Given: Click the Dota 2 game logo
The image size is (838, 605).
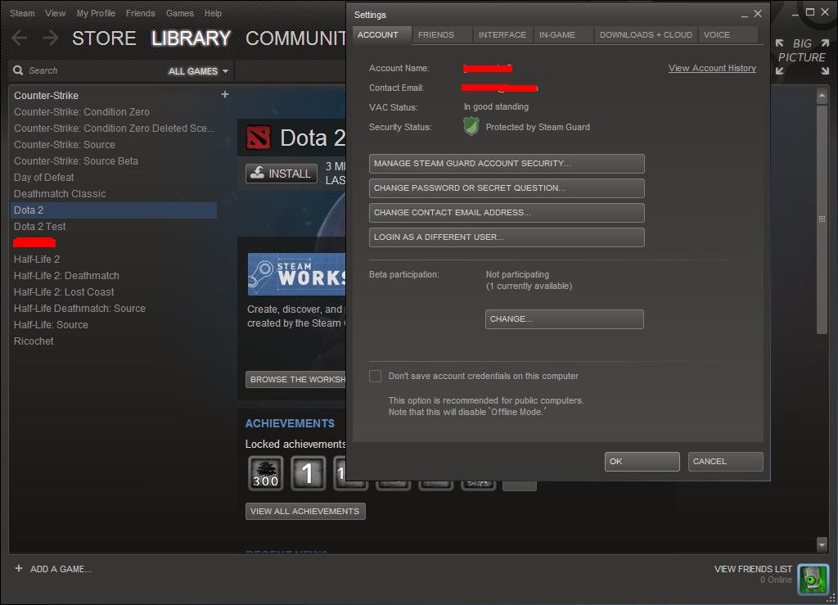Looking at the screenshot, I should pyautogui.click(x=259, y=138).
